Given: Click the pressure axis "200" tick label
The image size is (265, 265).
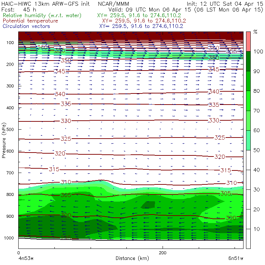Looking at the screenshot, I should click(10, 64).
